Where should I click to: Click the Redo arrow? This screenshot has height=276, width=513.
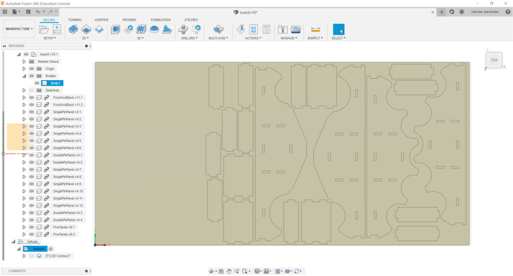pyautogui.click(x=51, y=12)
